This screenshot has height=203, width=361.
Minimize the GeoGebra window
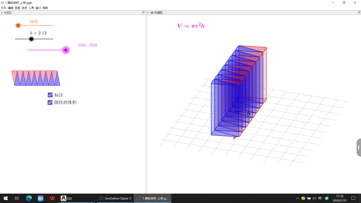333,3
